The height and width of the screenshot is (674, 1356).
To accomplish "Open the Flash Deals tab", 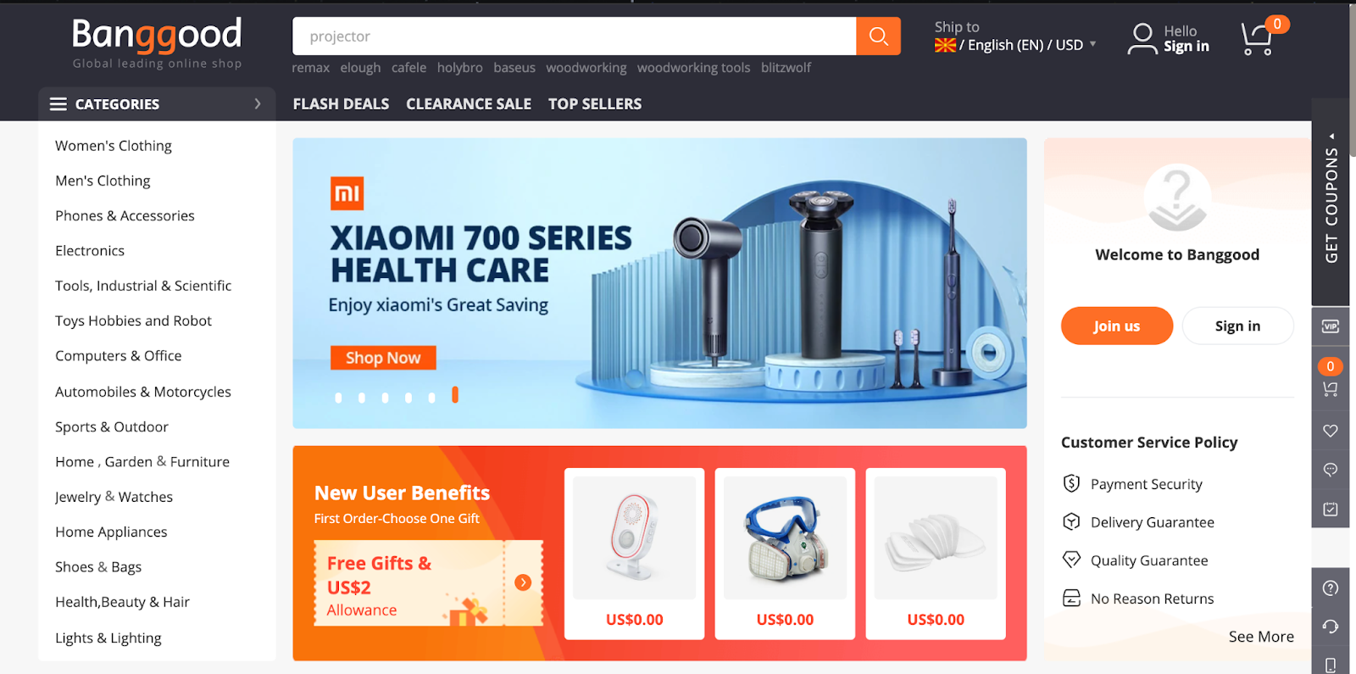I will click(x=341, y=103).
